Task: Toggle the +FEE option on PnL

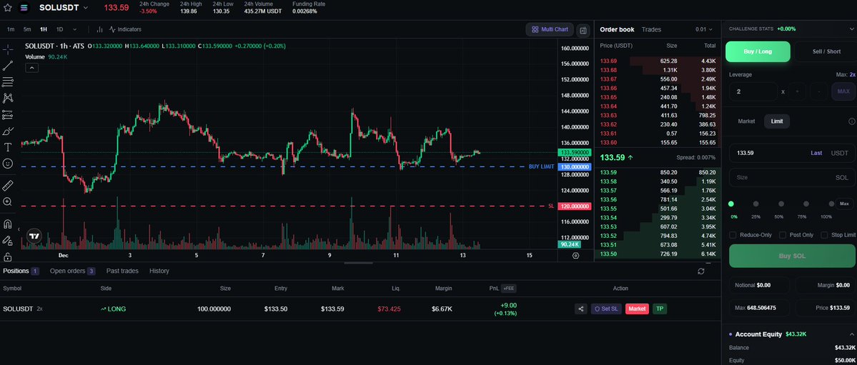Action: [x=508, y=288]
